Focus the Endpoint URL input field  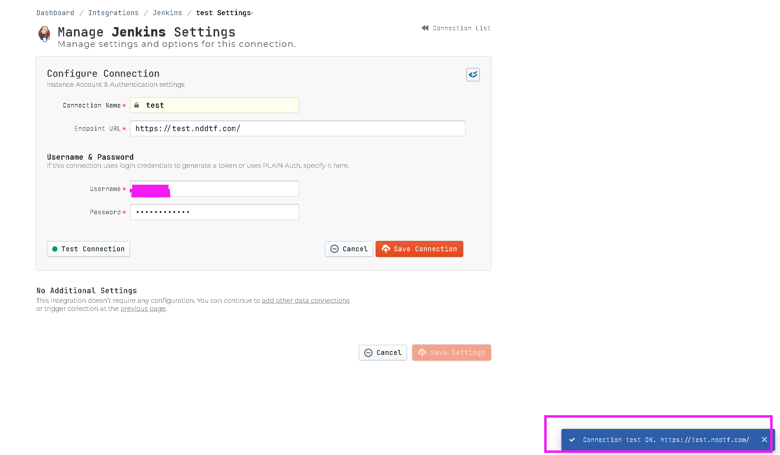297,128
